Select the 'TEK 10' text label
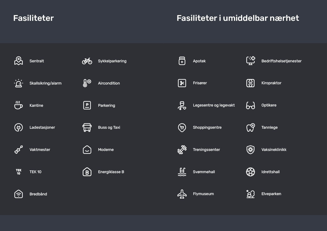327x231 pixels. tap(35, 172)
